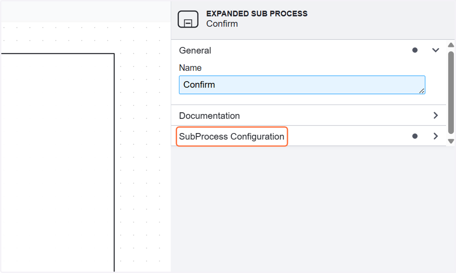
Task: Click the EXPANDED SUB PROCESS title text
Action: pos(257,14)
